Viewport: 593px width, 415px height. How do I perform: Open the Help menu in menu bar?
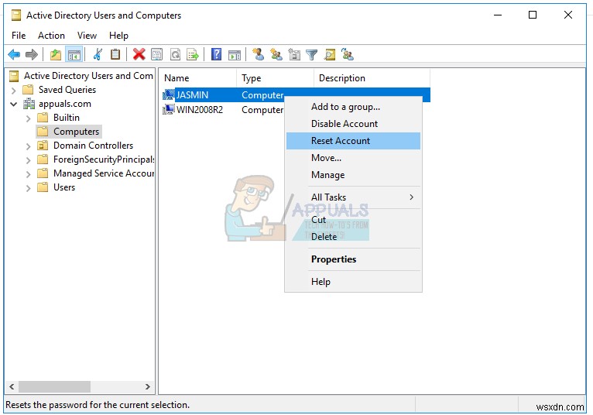tap(118, 36)
